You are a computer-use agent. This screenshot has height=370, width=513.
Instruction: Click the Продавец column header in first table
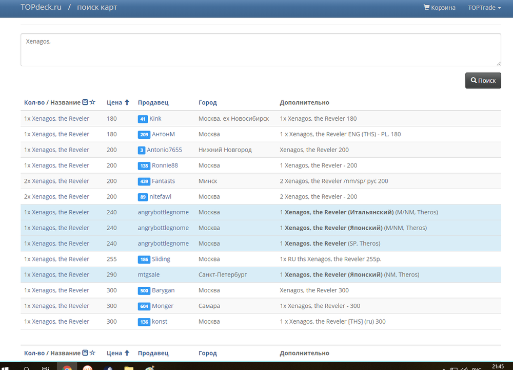[x=153, y=103]
